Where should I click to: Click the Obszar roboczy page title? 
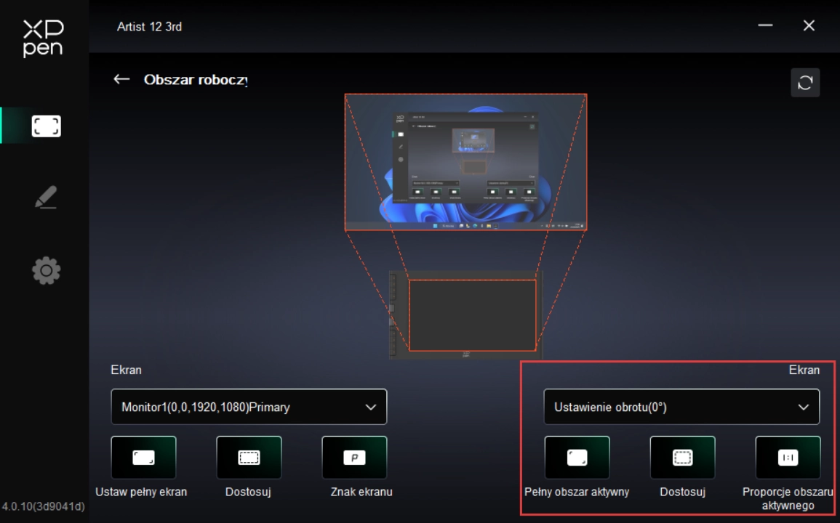point(196,79)
